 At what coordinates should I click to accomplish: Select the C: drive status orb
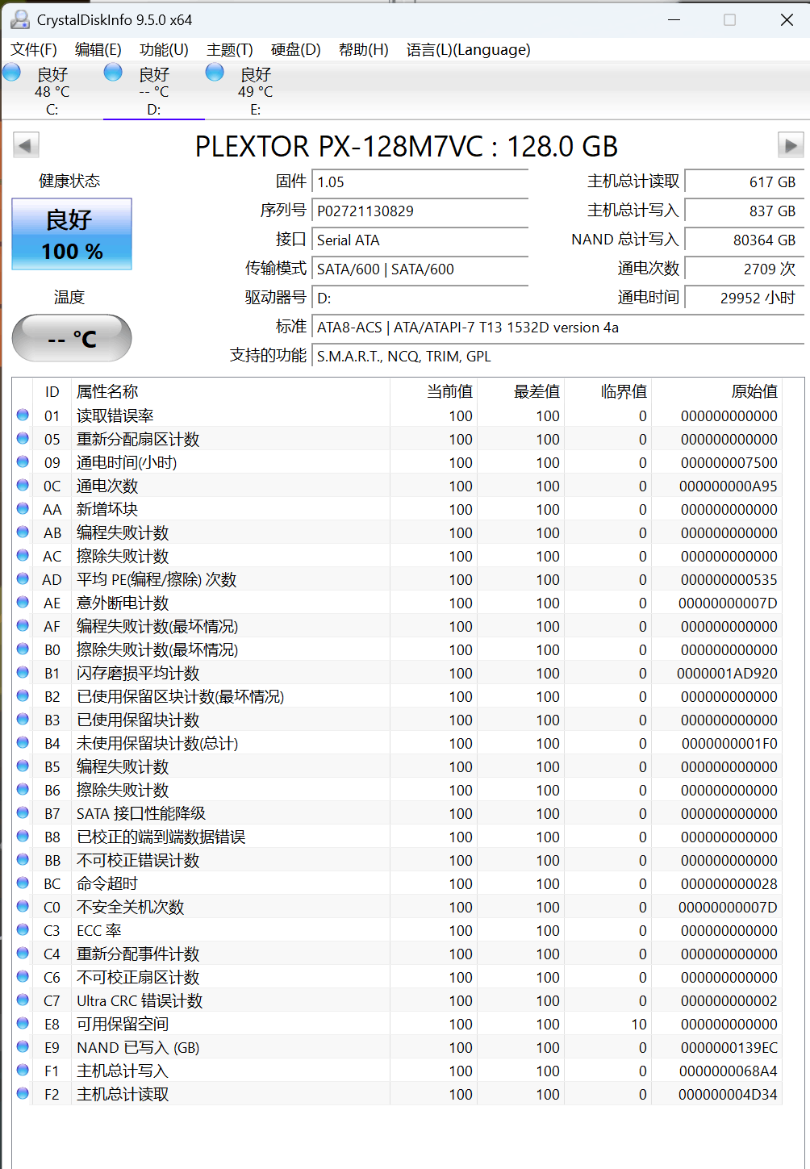coord(12,73)
